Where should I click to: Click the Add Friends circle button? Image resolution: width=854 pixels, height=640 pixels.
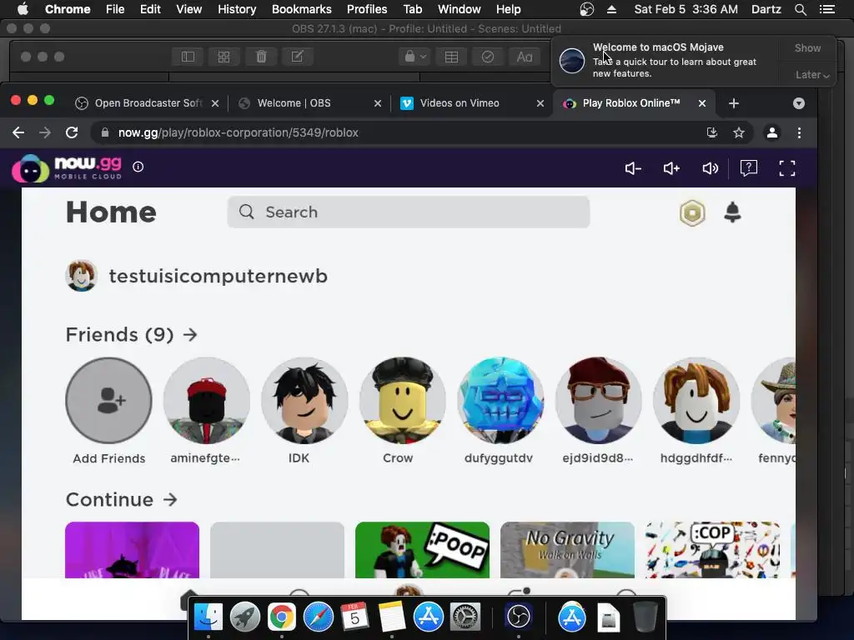[109, 401]
